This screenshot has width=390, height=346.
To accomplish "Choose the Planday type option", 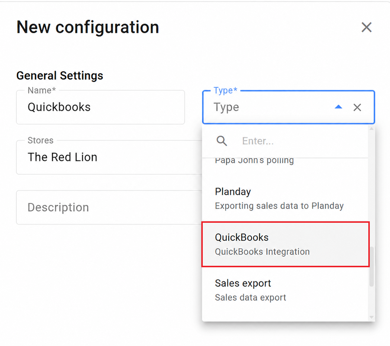I will [x=285, y=198].
